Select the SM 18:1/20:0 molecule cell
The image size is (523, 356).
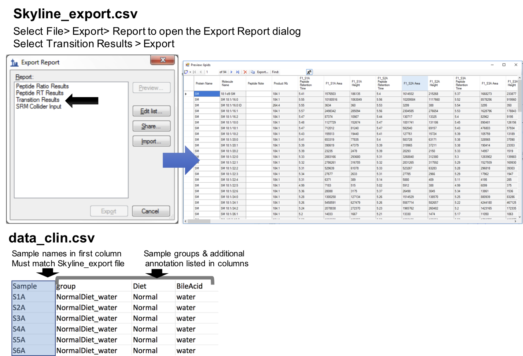coord(233,140)
